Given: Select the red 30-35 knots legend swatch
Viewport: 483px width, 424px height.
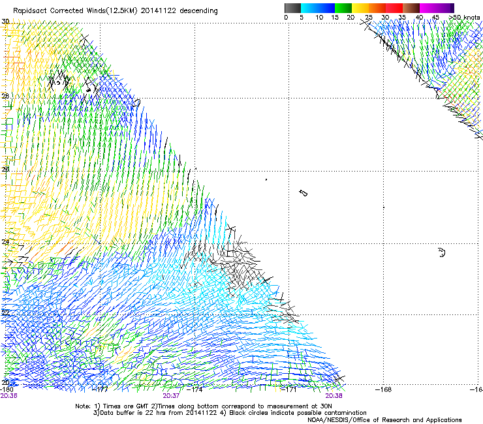Looking at the screenshot, I should point(394,8).
